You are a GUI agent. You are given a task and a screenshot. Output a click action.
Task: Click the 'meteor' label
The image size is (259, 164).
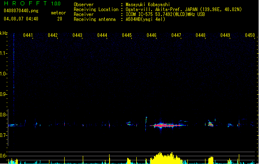(x=58, y=13)
